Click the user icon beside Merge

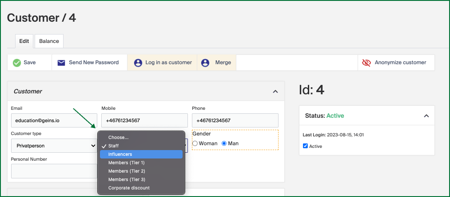pyautogui.click(x=205, y=62)
